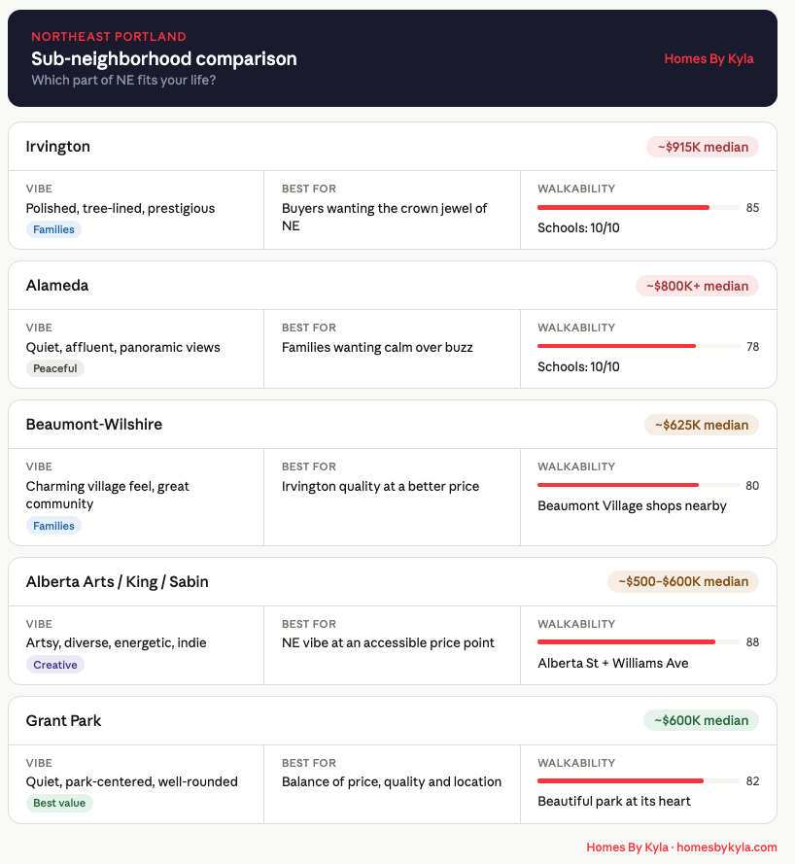Click Alameda walkability bar showing 78
Screen dimensions: 795x864
coord(638,347)
